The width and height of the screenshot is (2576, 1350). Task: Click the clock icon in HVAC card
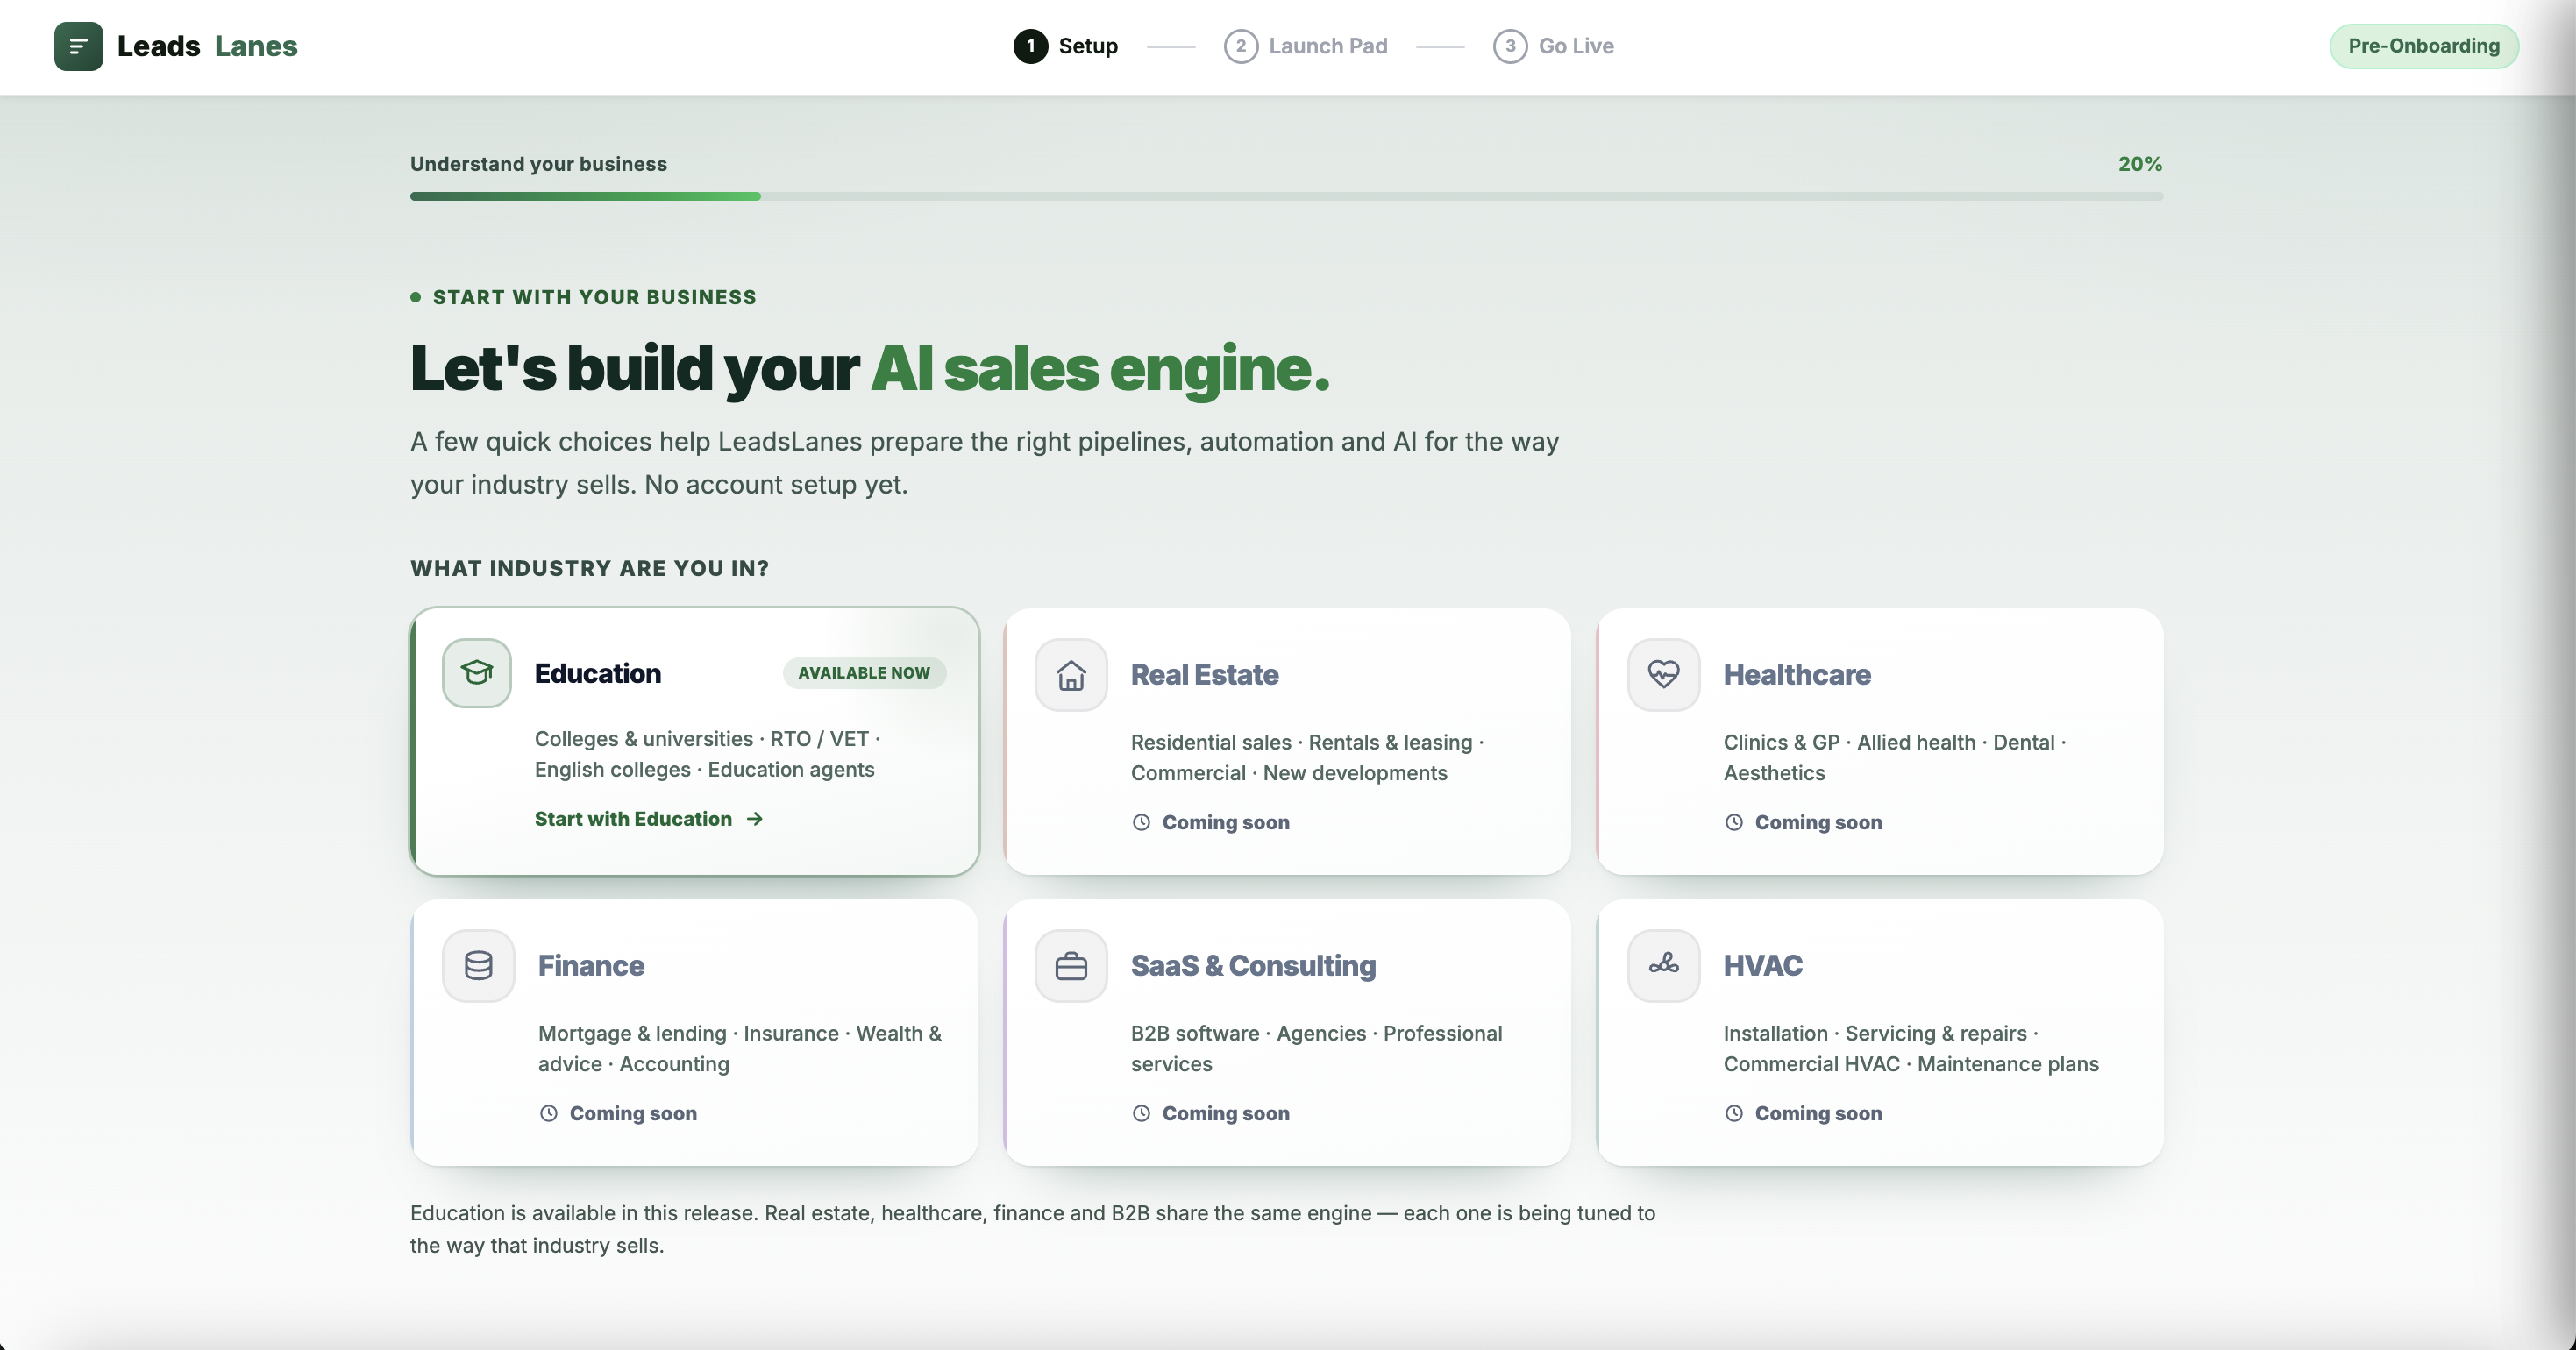(1734, 1113)
